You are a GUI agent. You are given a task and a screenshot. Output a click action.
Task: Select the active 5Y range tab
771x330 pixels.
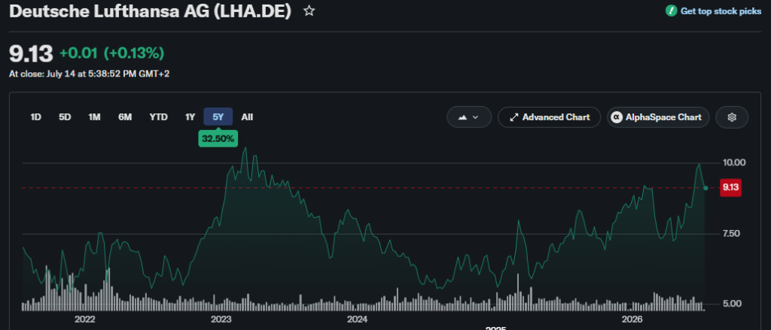[x=218, y=117]
